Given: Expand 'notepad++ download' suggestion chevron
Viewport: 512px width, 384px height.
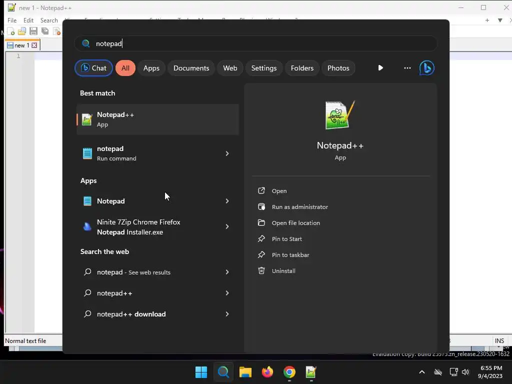Looking at the screenshot, I should coord(227,314).
